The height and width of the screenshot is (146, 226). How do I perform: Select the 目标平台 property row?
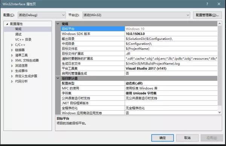93,29
